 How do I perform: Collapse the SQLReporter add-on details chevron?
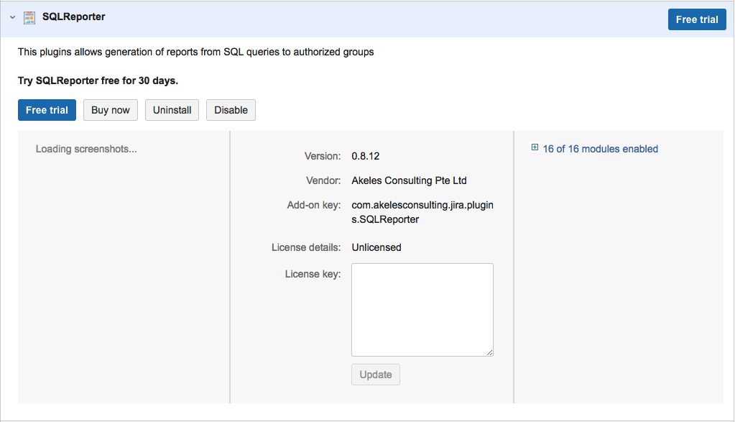12,17
